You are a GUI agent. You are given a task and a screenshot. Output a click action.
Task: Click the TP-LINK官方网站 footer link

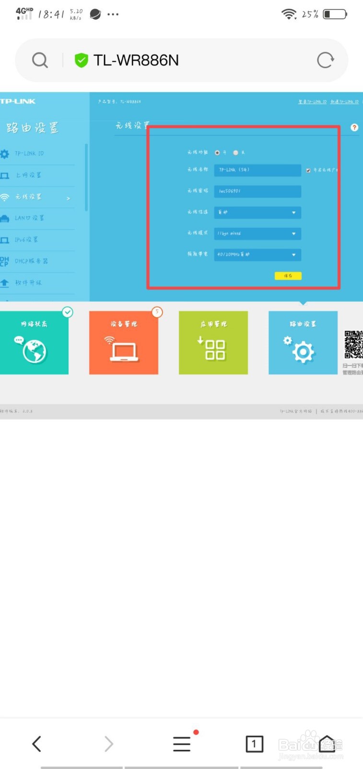(x=296, y=411)
